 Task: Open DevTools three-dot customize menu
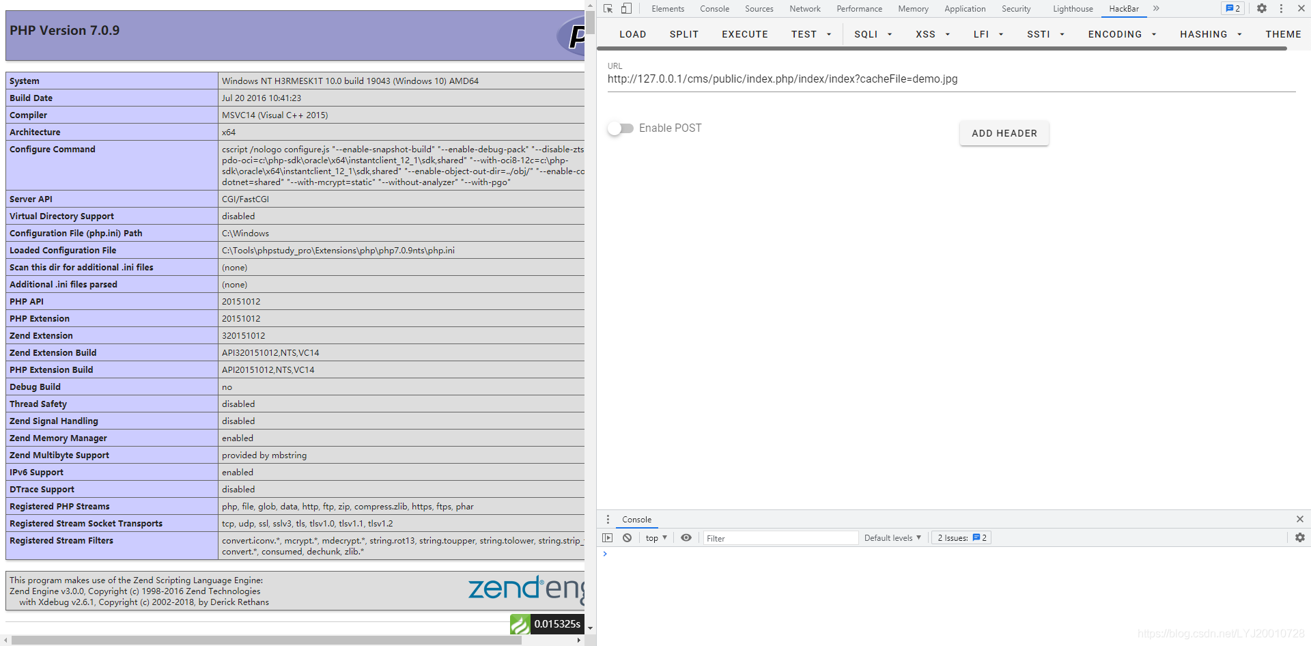pos(1281,9)
